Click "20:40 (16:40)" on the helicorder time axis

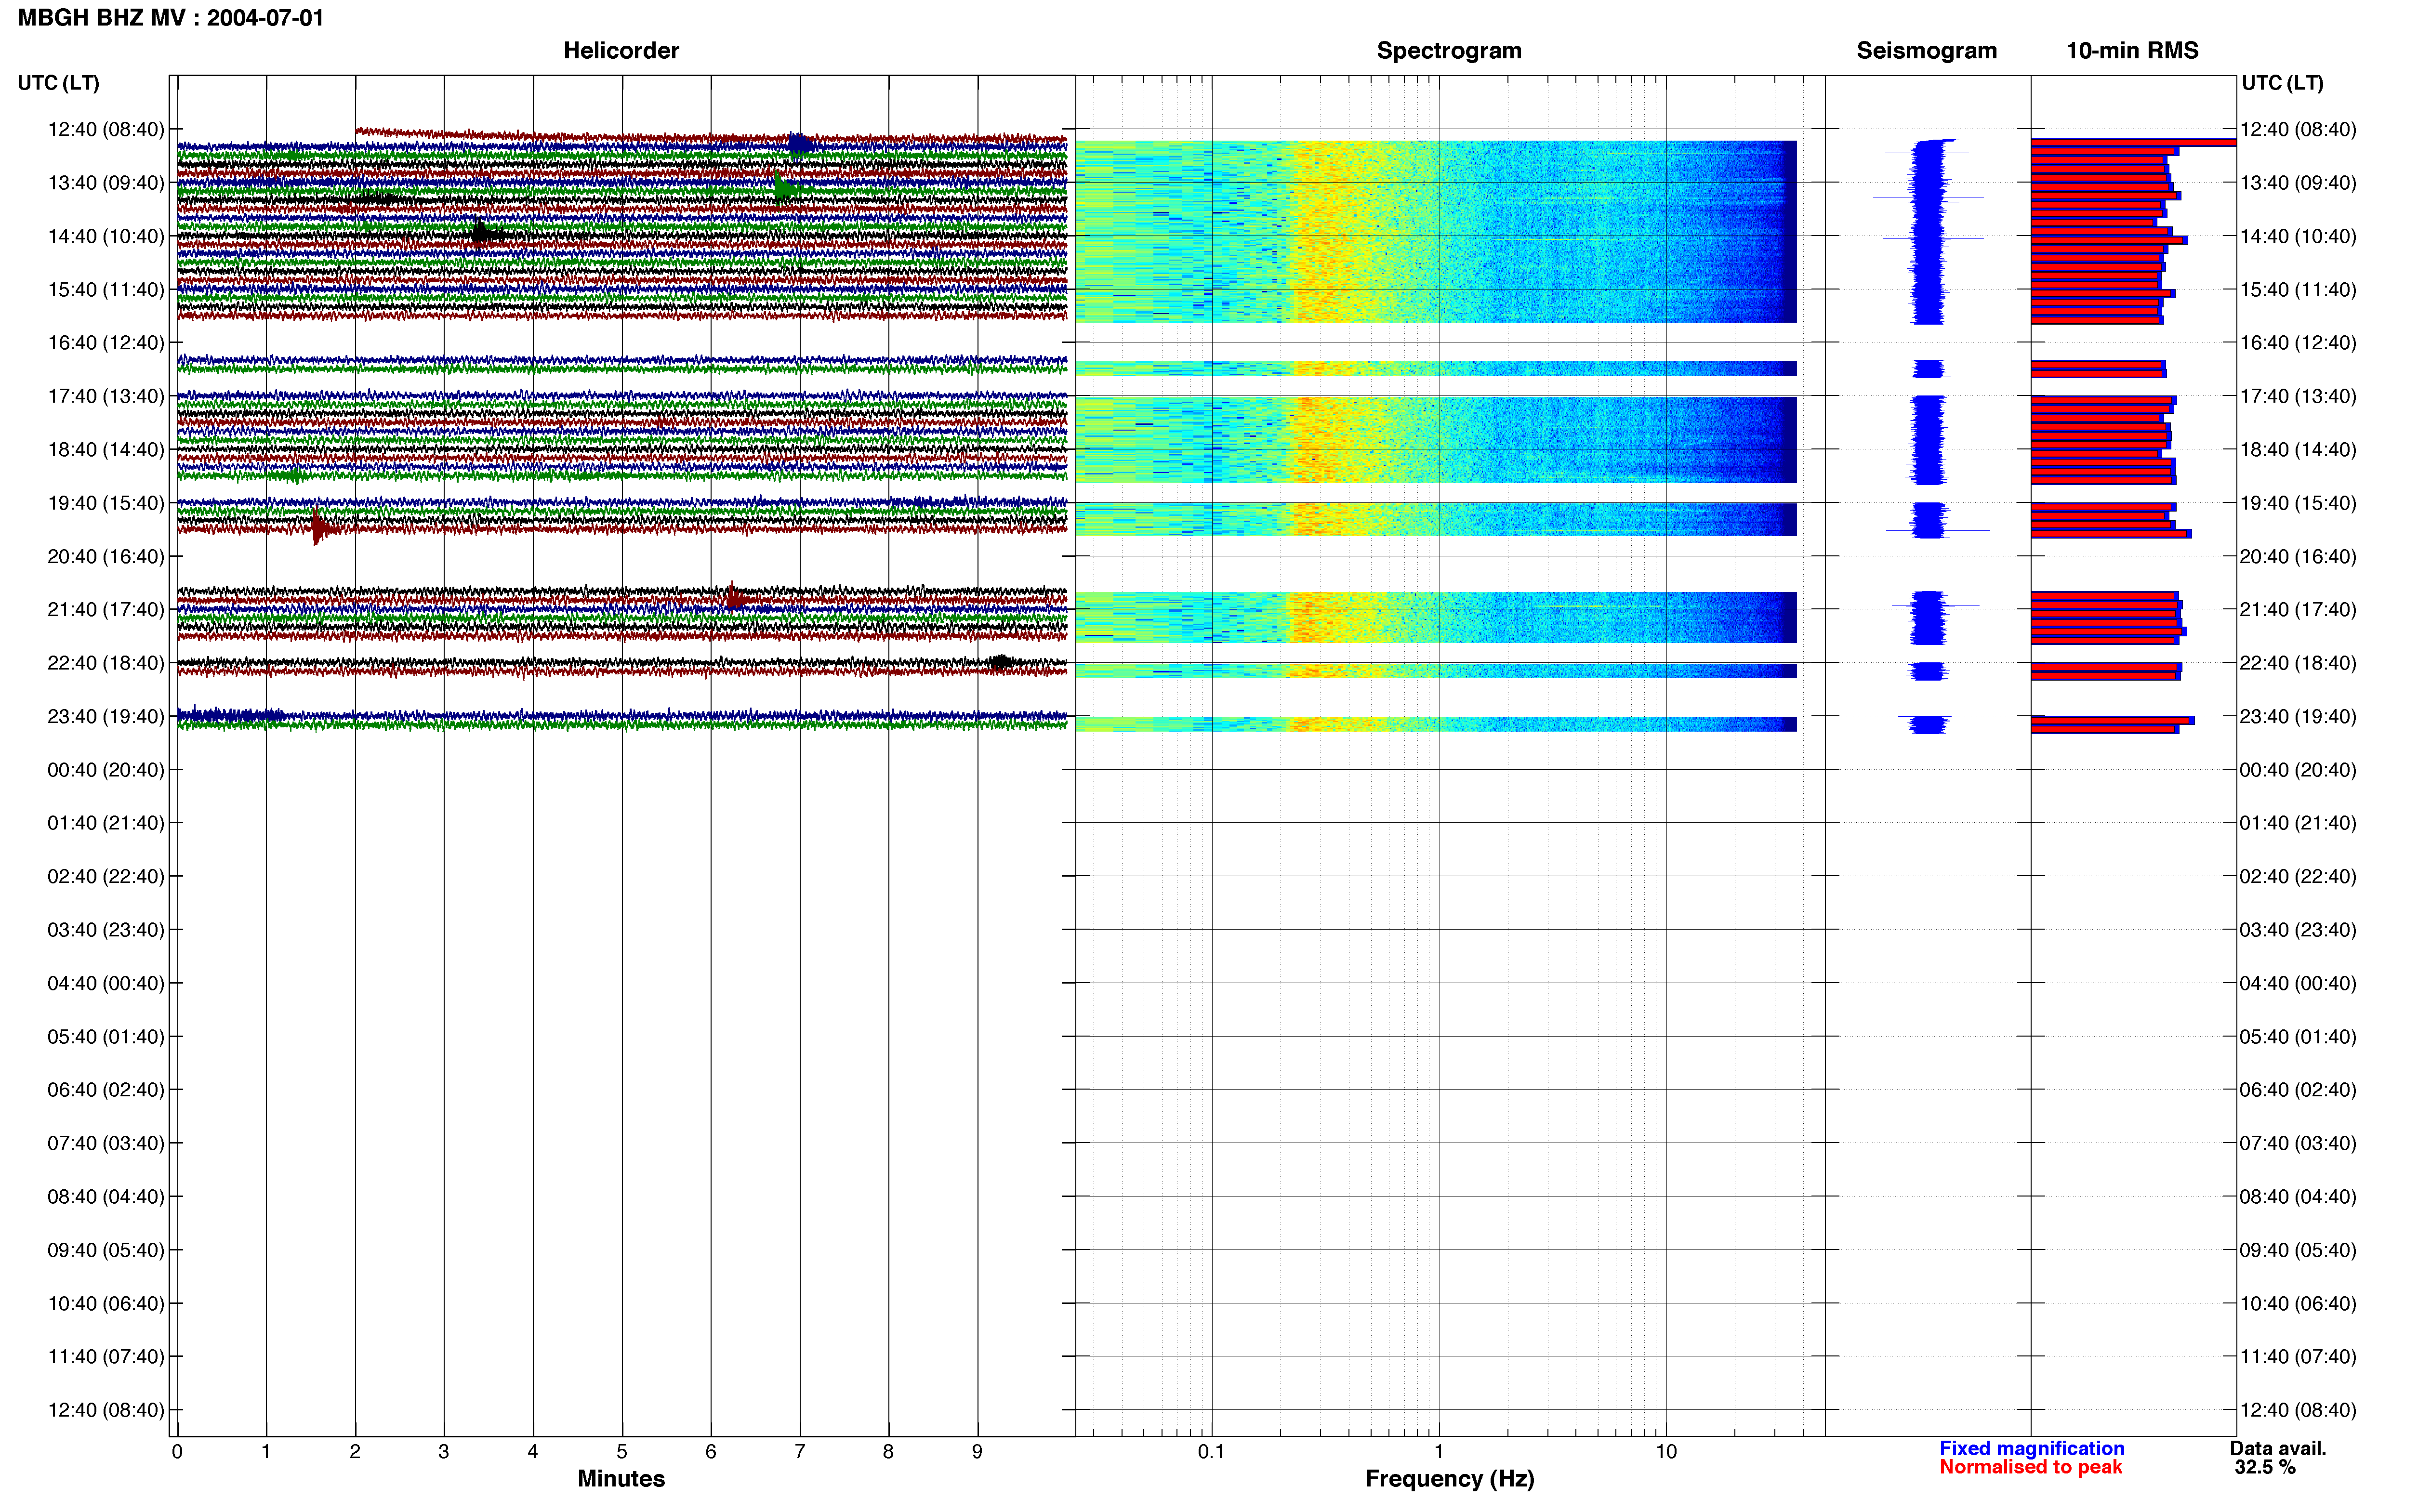[x=106, y=556]
